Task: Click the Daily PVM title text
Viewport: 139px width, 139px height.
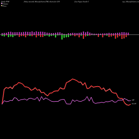Action: coord(5,2)
